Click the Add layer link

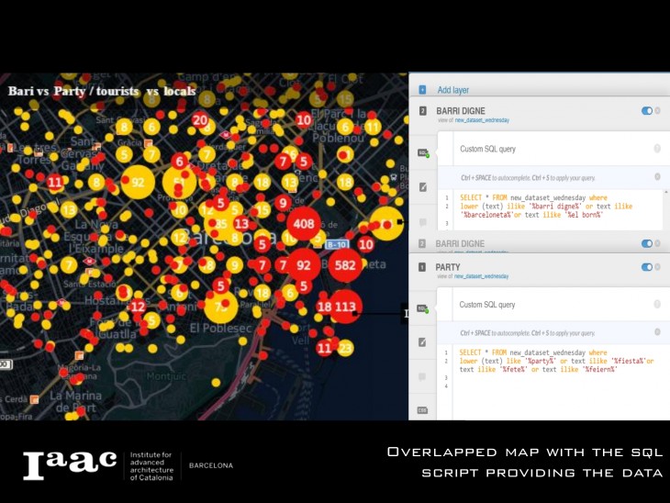pyautogui.click(x=453, y=90)
